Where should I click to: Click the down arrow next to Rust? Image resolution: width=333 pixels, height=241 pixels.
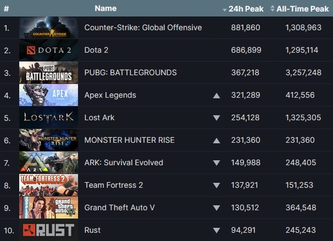(x=217, y=231)
